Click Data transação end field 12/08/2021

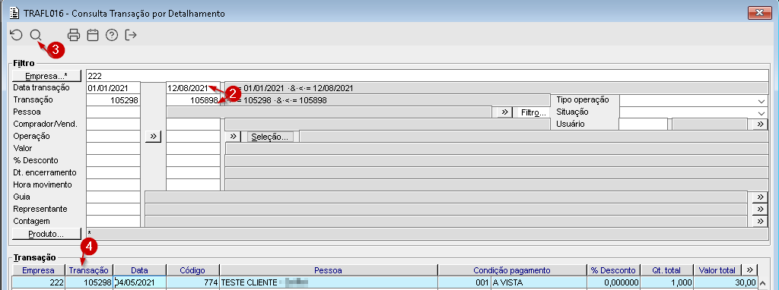(192, 88)
